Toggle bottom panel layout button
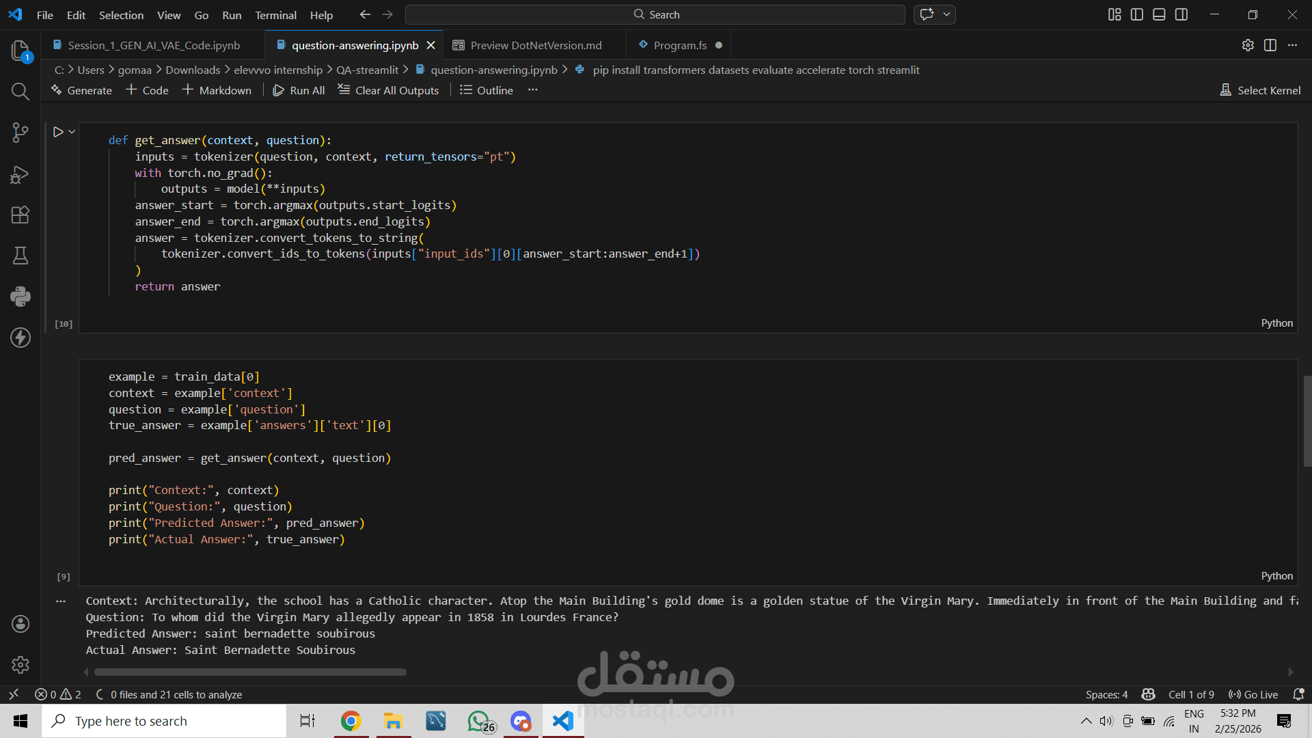Screen dimensions: 1312x738 (x=1159, y=14)
